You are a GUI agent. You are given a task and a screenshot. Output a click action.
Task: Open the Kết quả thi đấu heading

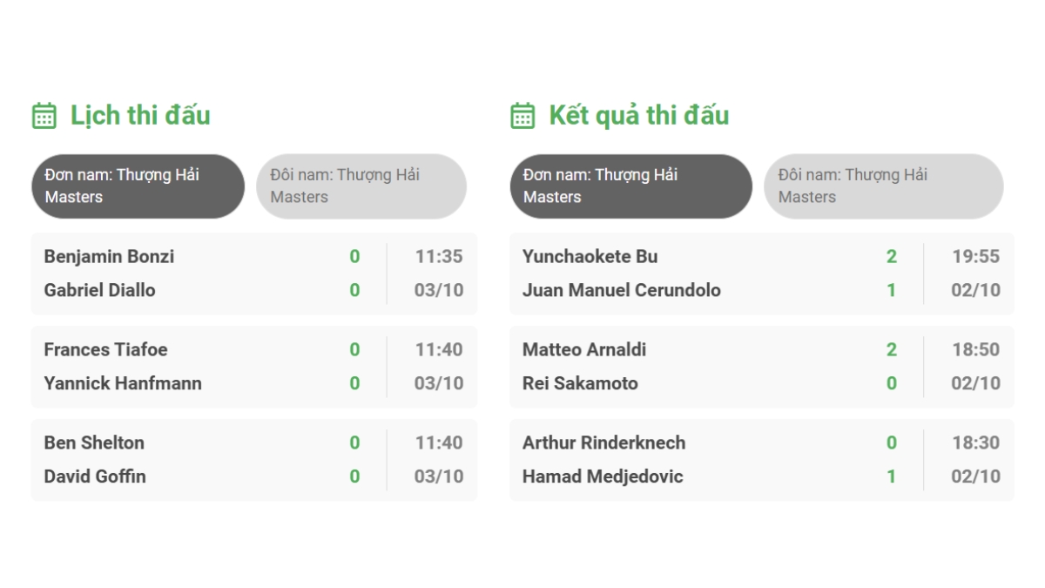pos(638,115)
